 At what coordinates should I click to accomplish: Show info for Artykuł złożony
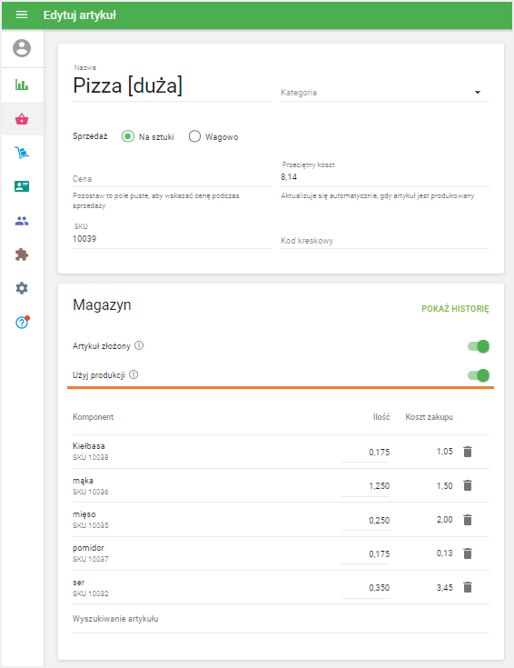pos(139,345)
